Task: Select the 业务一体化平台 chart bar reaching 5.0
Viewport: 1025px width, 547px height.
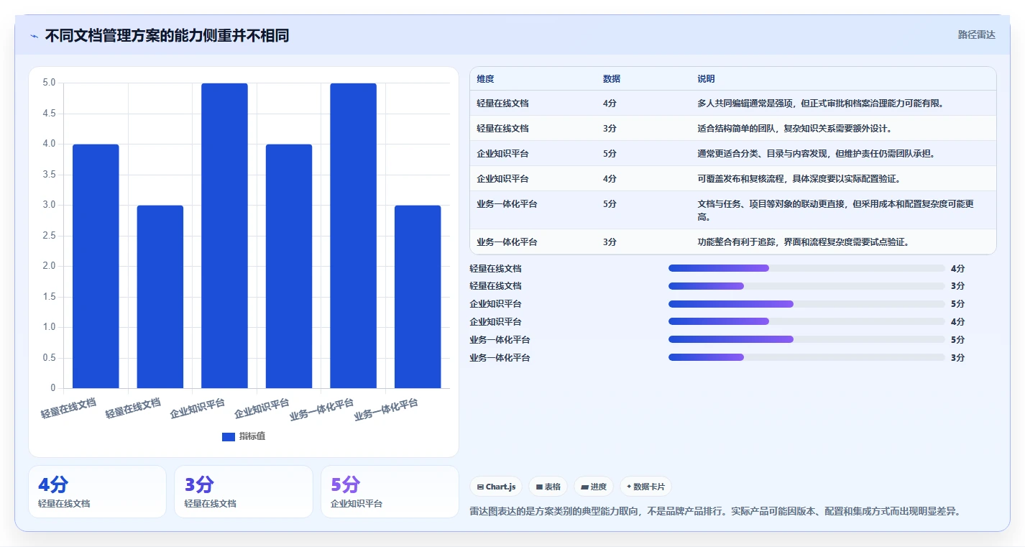Action: 354,236
